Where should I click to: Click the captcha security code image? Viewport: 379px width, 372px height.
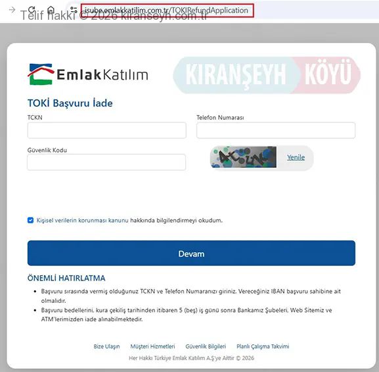244,157
